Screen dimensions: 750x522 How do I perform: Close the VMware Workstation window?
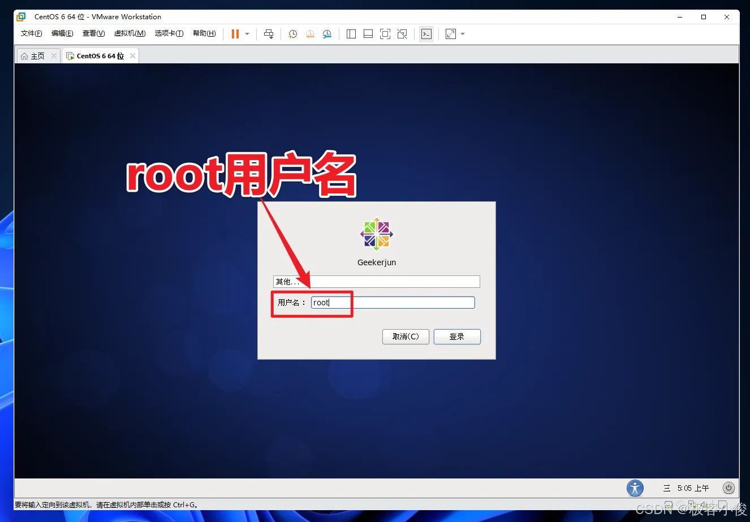click(727, 17)
